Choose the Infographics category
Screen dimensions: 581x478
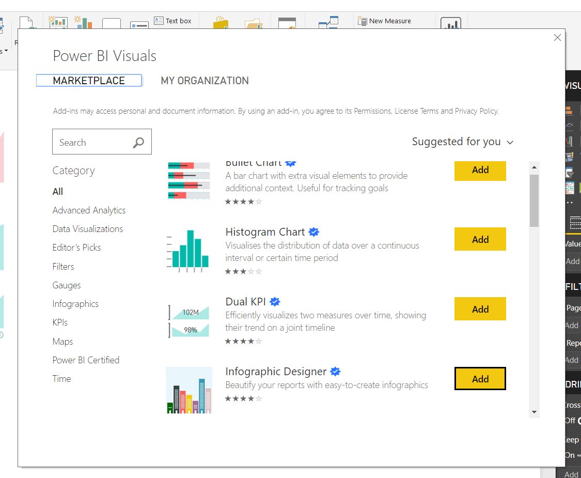point(75,304)
